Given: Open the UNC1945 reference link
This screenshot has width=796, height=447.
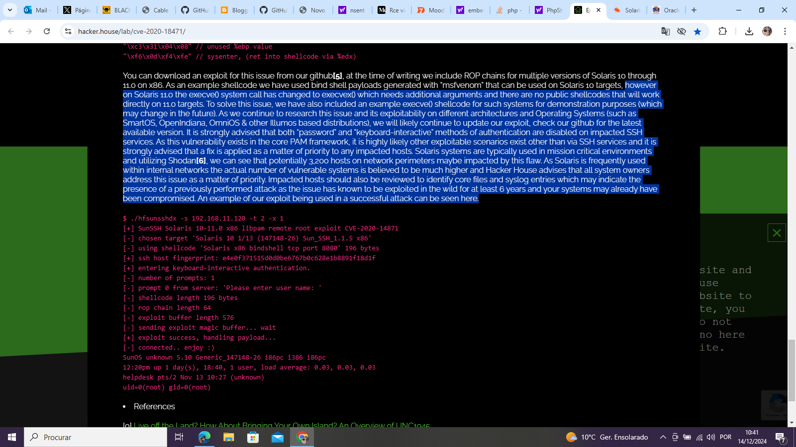Looking at the screenshot, I should coord(282,425).
